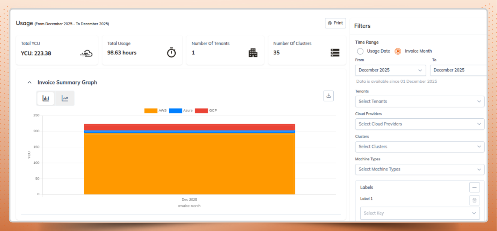This screenshot has height=231, width=497.
Task: Toggle the Azure legend swatch
Action: [x=175, y=111]
